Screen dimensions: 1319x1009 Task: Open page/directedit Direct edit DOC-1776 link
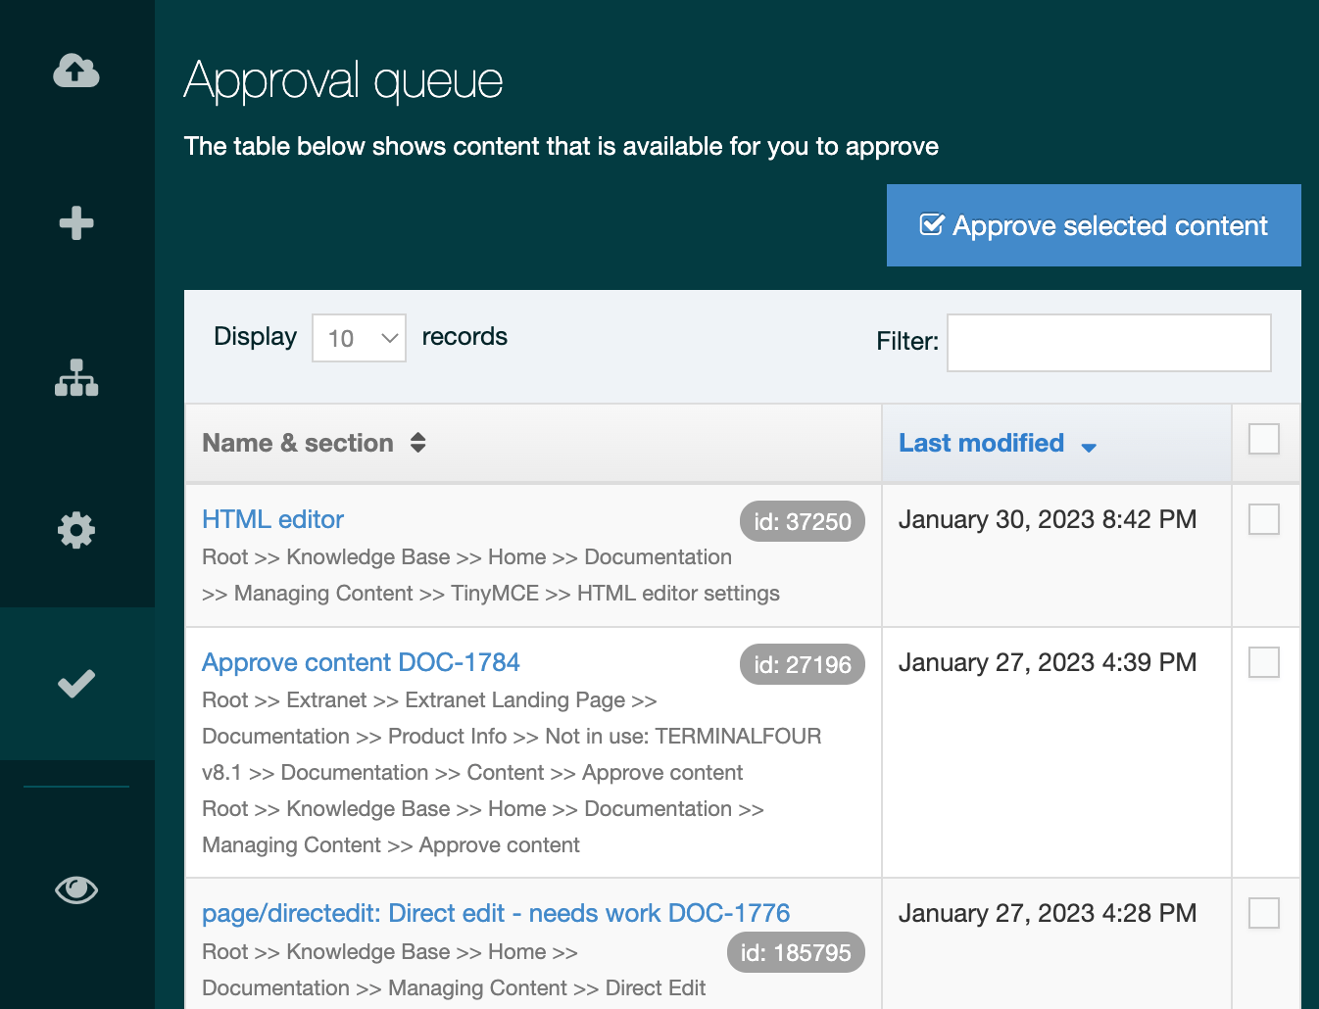click(495, 913)
